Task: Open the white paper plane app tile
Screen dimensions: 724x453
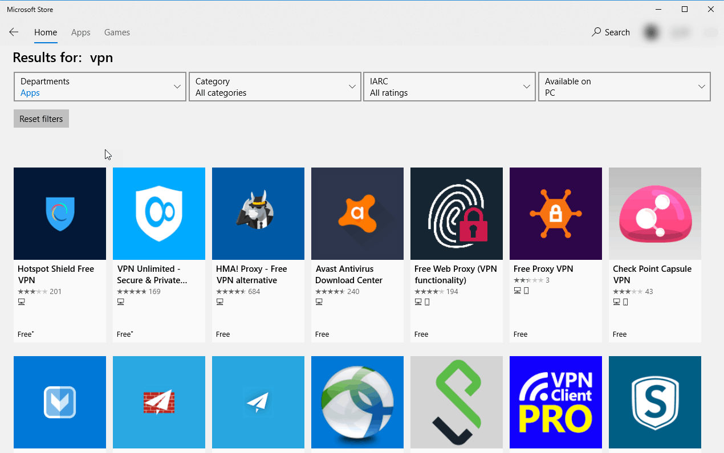Action: 258,402
